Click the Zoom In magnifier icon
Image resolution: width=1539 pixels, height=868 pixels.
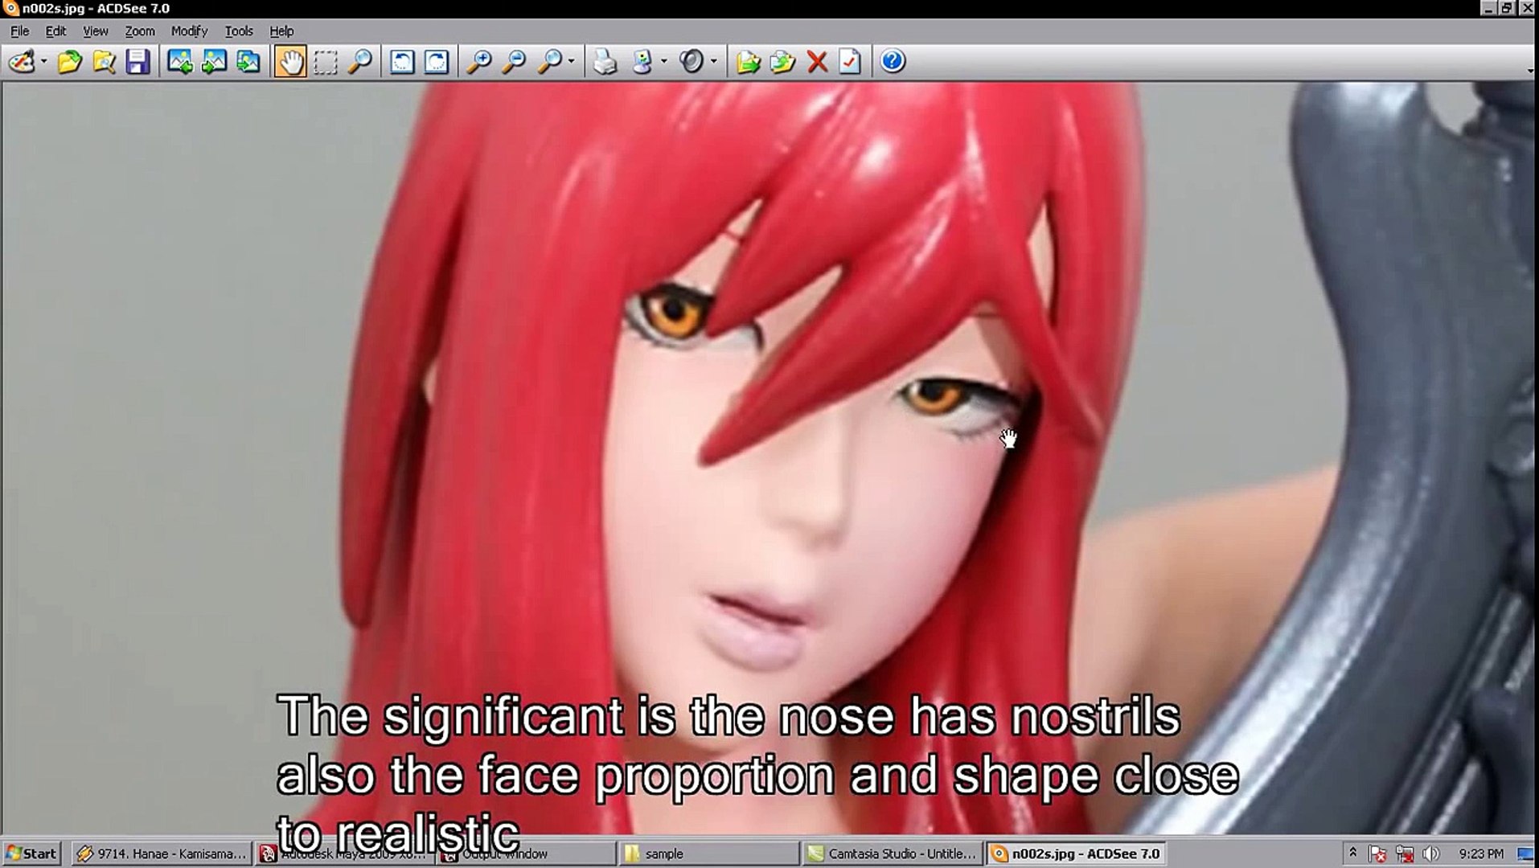(479, 61)
